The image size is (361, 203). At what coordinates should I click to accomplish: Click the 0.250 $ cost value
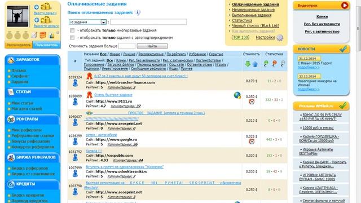(x=252, y=190)
